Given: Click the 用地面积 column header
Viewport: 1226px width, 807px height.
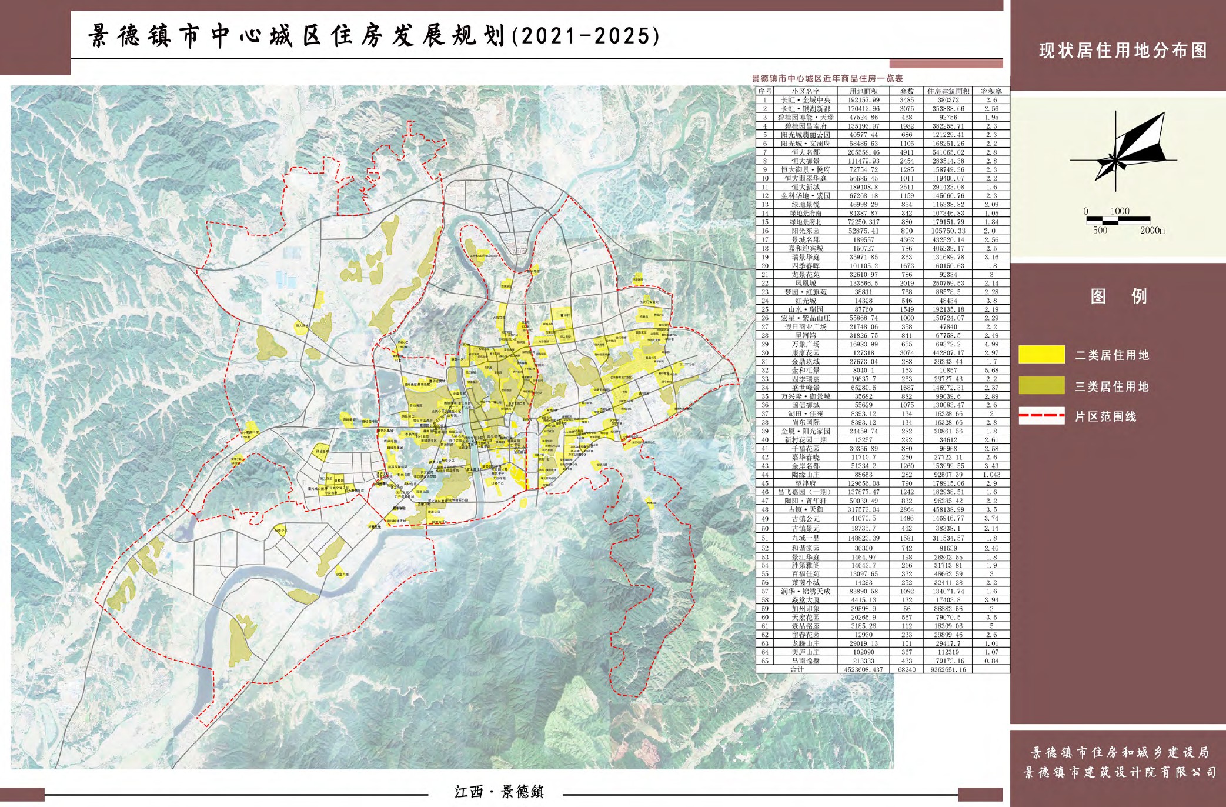Looking at the screenshot, I should click(x=863, y=91).
